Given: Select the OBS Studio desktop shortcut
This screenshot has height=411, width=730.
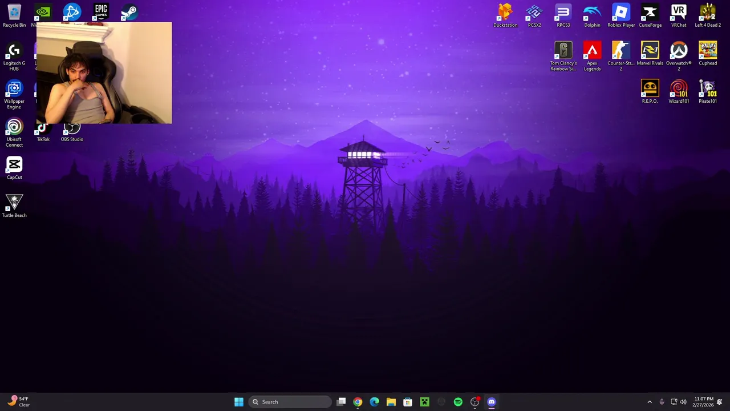Looking at the screenshot, I should pos(72,133).
